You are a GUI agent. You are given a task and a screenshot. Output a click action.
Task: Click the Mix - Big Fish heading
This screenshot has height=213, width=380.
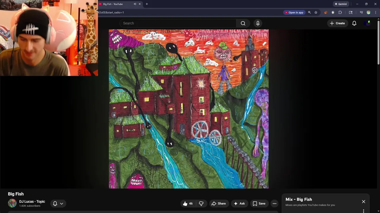[x=299, y=199]
